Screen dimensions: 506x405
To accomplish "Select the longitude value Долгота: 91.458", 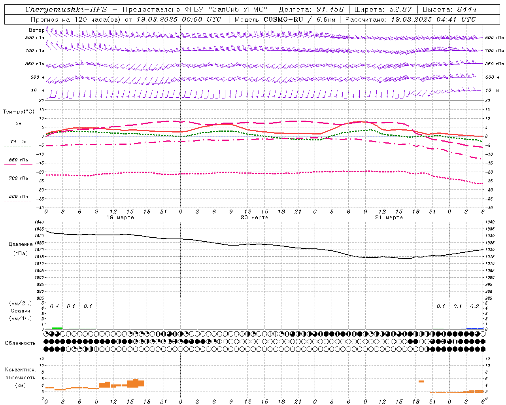I will coord(312,9).
